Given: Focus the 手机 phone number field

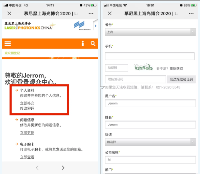Looking at the screenshot, I should coord(150,56).
